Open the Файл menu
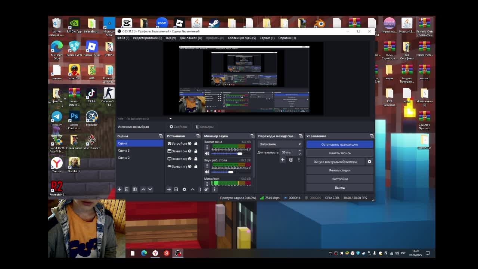 [123, 38]
